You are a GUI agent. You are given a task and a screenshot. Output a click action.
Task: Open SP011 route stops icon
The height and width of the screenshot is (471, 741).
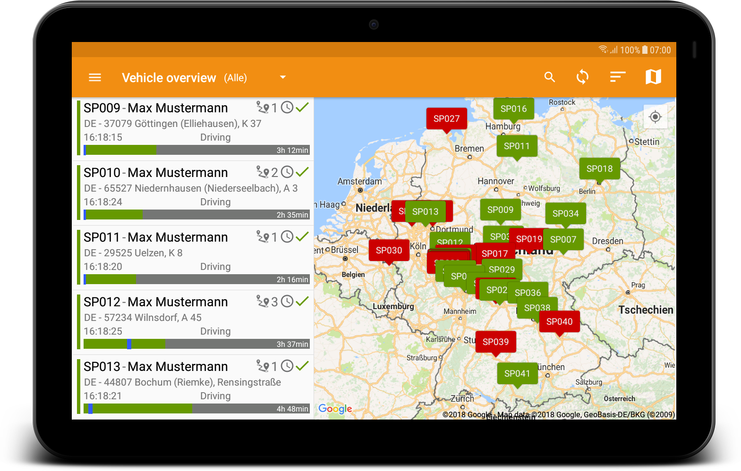(x=263, y=237)
